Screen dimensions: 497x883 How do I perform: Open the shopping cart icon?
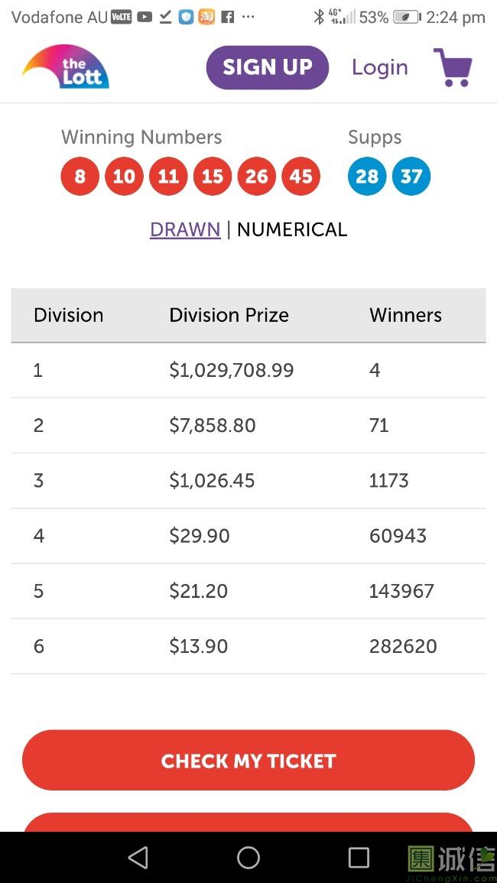pyautogui.click(x=453, y=67)
